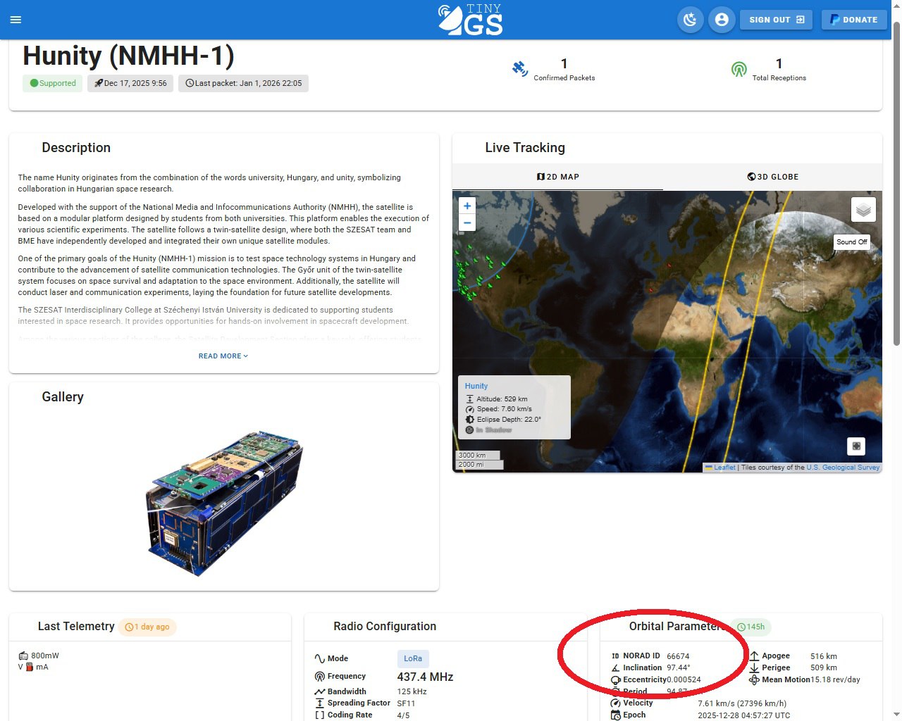902x721 pixels.
Task: Click the 145h orbital data age chip
Action: click(x=751, y=627)
